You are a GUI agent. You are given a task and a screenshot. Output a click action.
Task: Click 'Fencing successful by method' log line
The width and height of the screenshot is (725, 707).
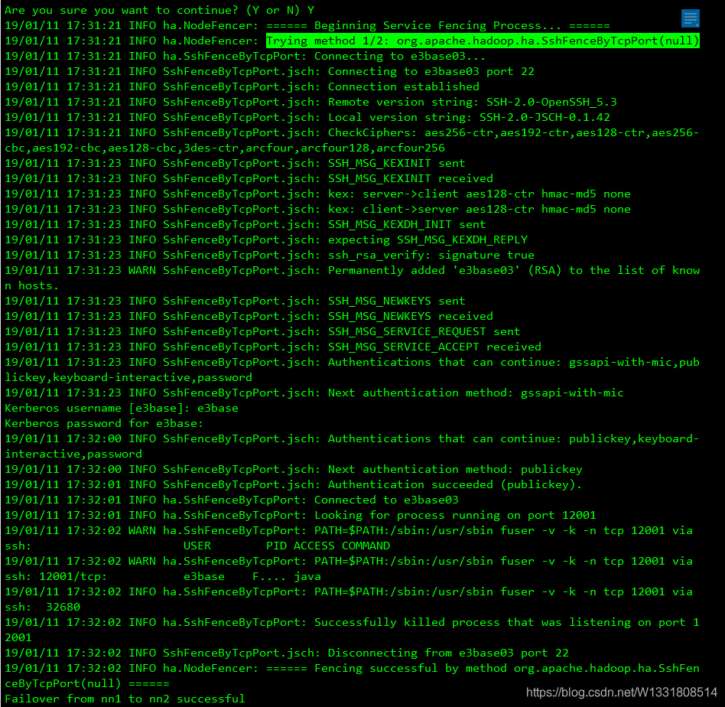point(352,676)
